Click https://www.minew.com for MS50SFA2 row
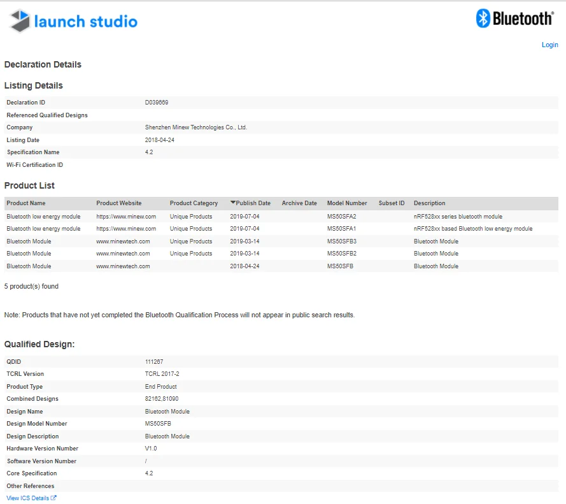Image resolution: width=566 pixels, height=504 pixels. 126,217
